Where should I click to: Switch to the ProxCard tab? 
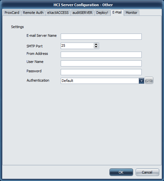(12, 13)
